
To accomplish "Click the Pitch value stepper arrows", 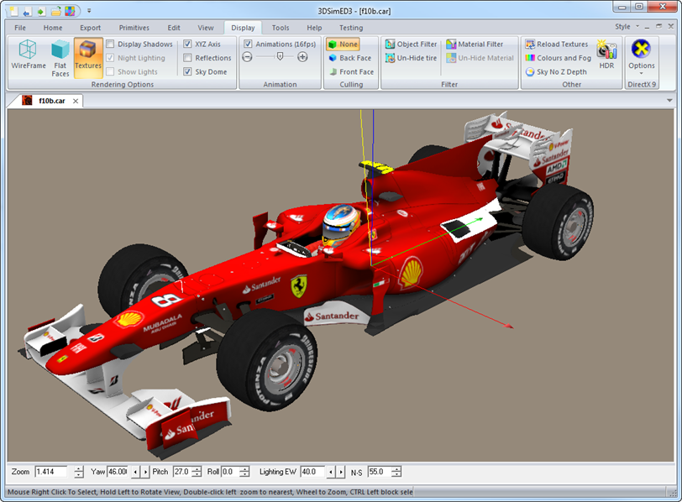I will (x=197, y=472).
